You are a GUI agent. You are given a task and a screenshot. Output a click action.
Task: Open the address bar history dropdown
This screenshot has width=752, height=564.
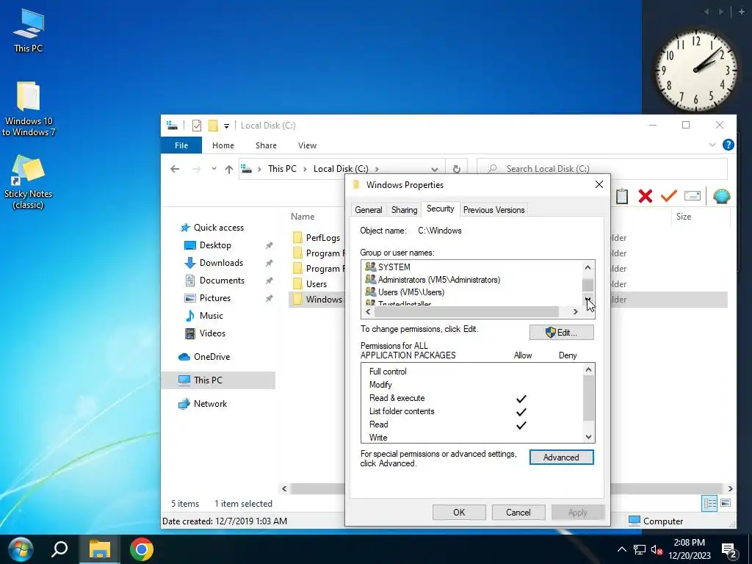pyautogui.click(x=435, y=169)
